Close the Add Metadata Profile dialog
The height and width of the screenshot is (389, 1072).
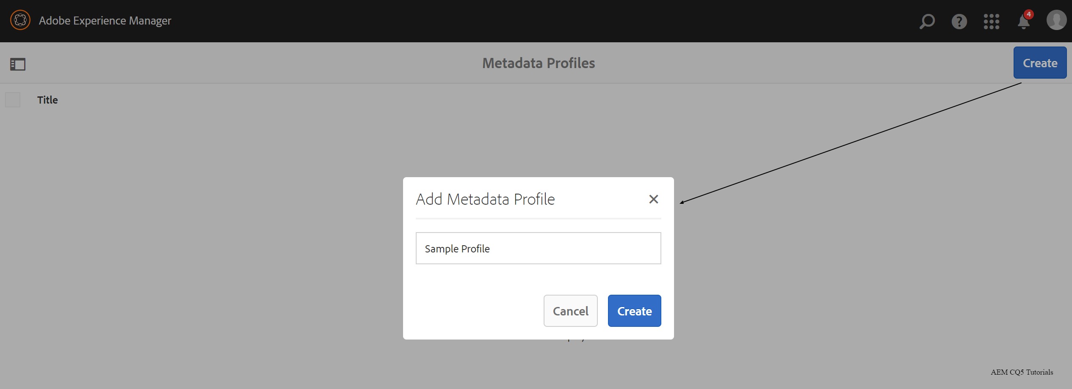tap(653, 199)
